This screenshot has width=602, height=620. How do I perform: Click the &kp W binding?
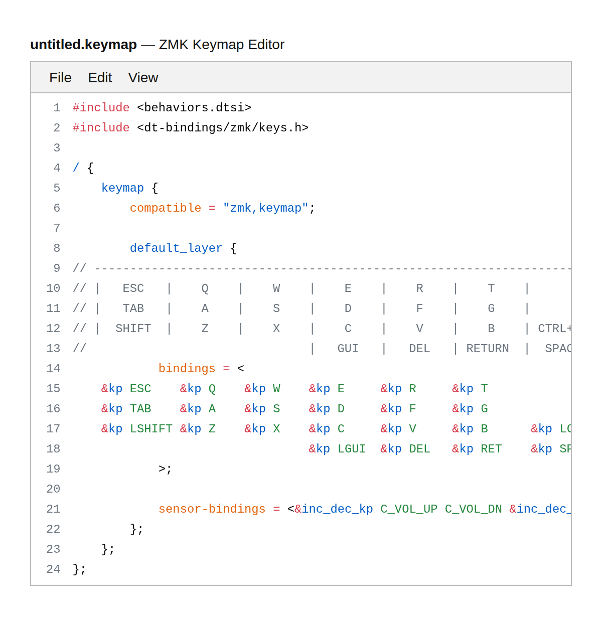[262, 389]
